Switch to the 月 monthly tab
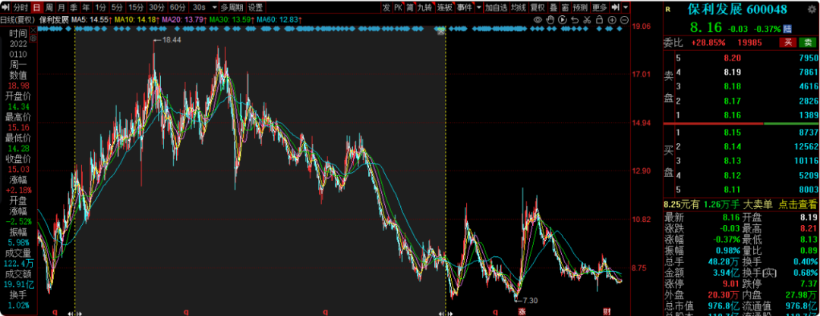 tap(61, 8)
